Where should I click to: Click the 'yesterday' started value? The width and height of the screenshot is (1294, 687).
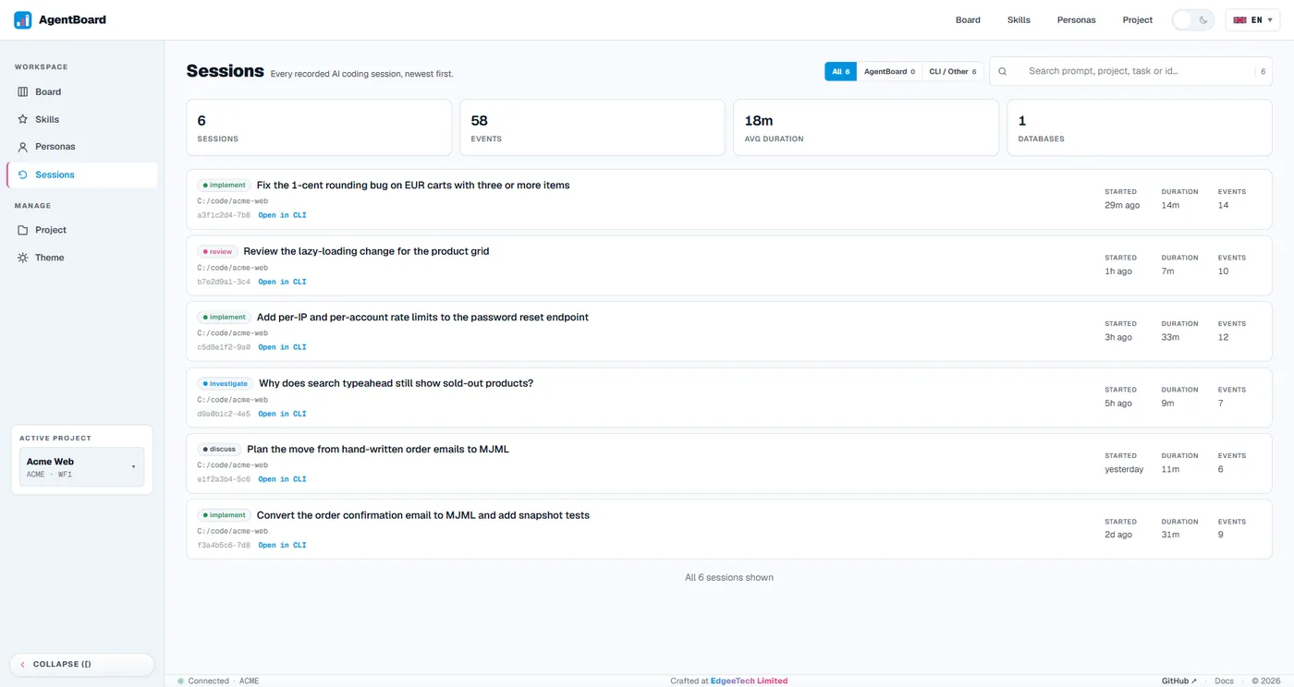point(1124,469)
